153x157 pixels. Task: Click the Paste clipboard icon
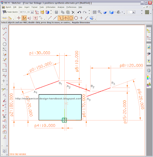pyautogui.click(x=68, y=12)
